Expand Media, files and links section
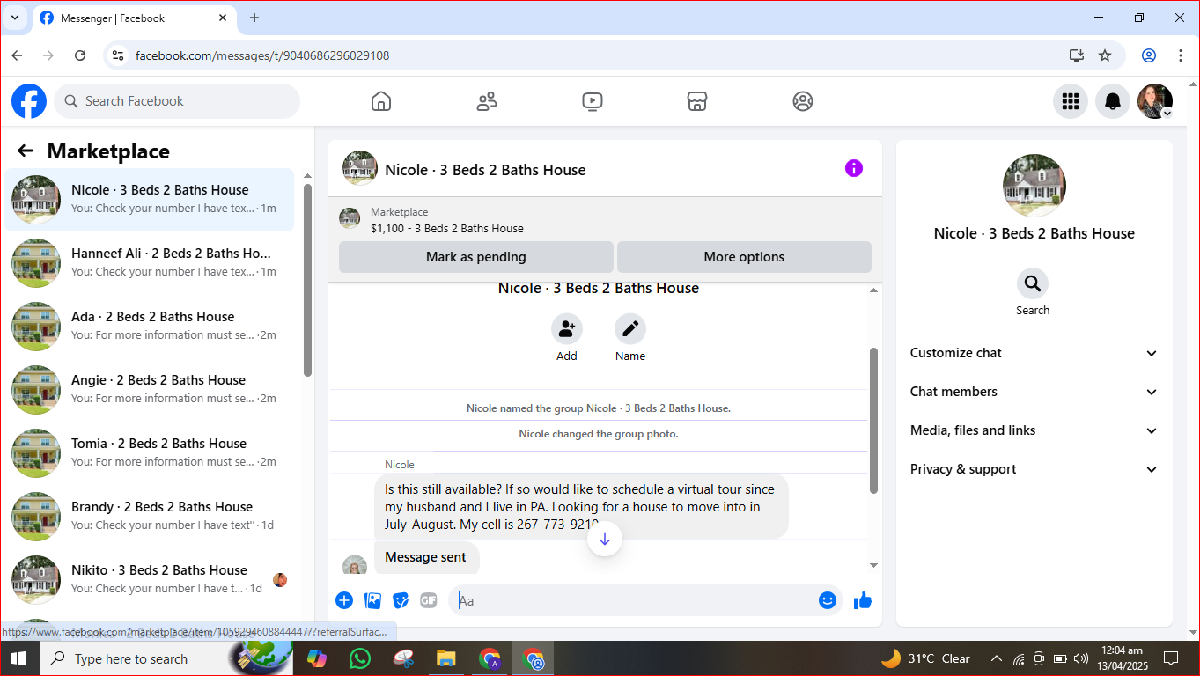The image size is (1200, 676). point(1034,430)
